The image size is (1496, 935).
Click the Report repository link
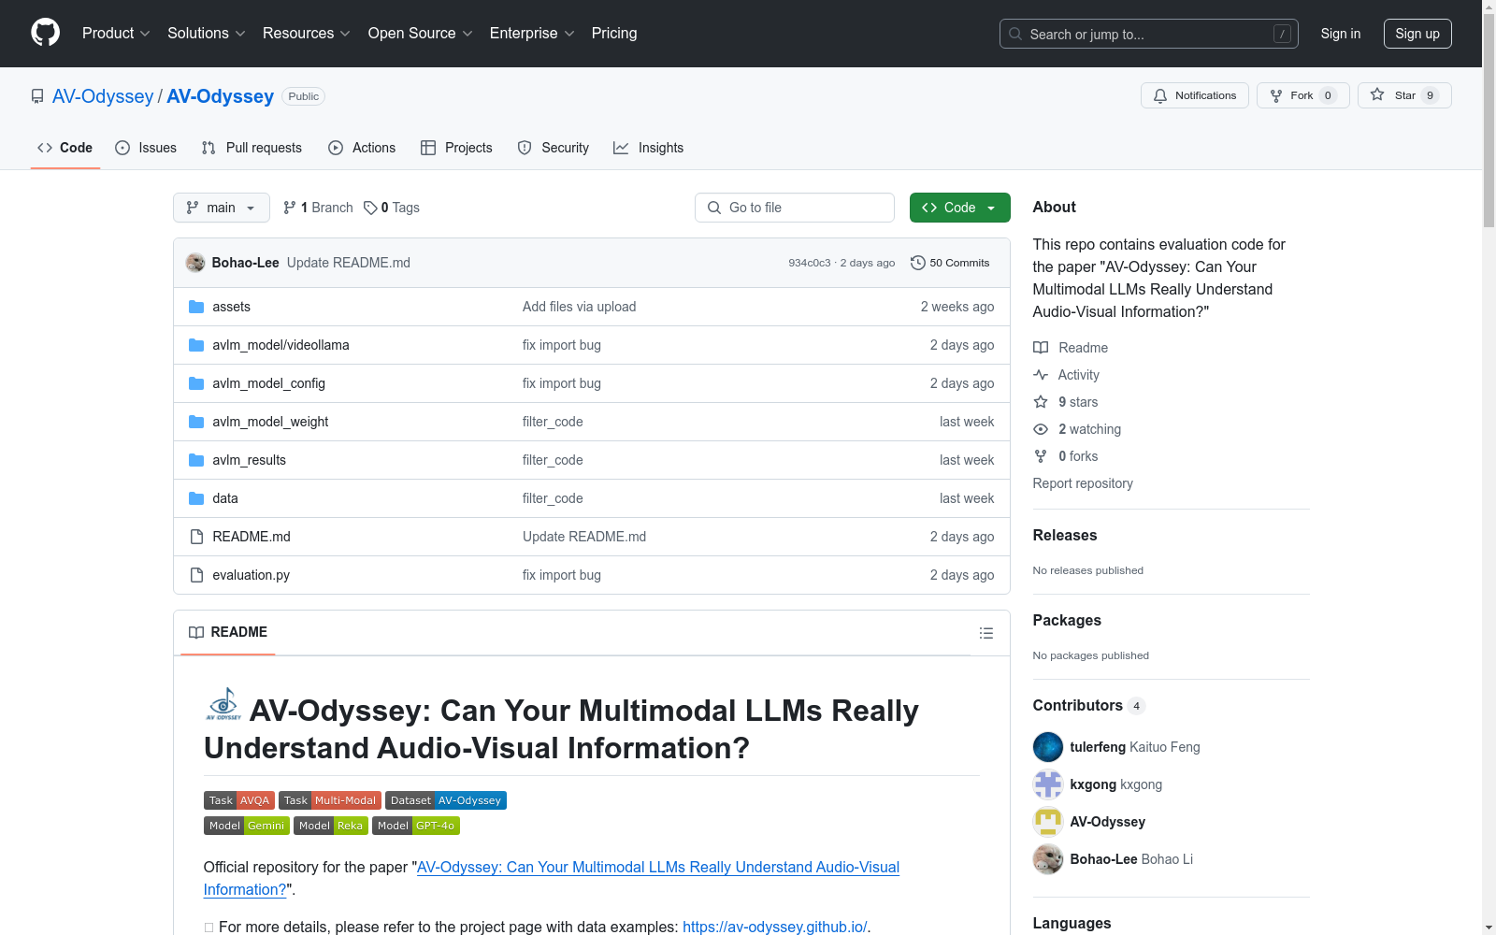[x=1083, y=483]
